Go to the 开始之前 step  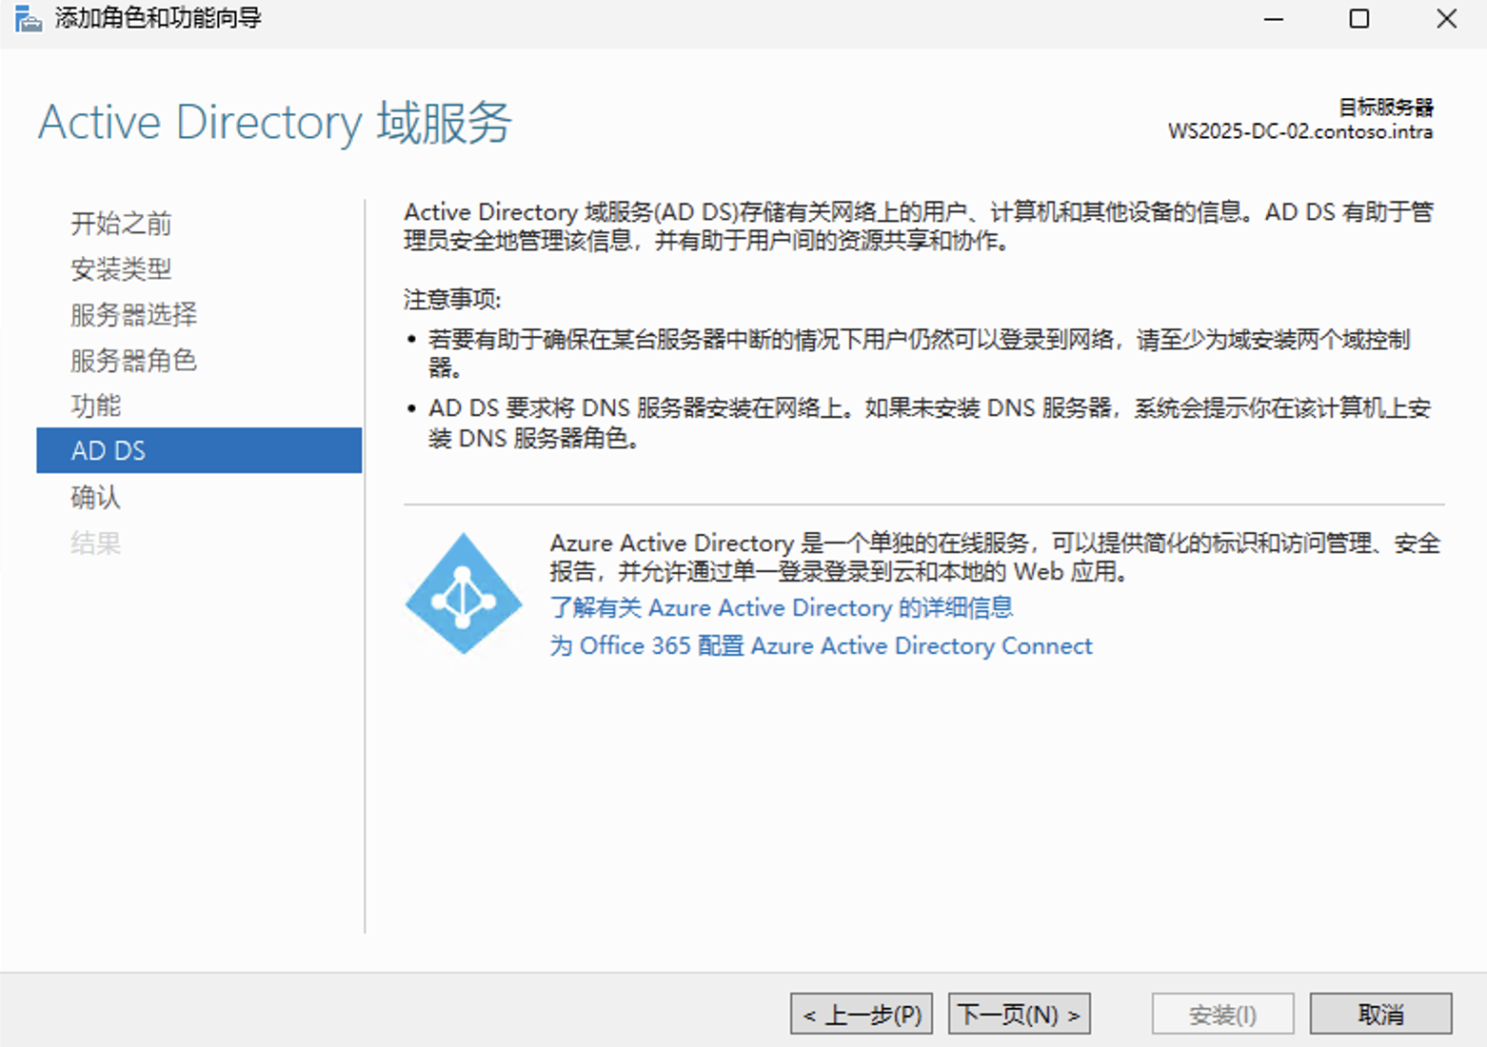click(x=121, y=224)
